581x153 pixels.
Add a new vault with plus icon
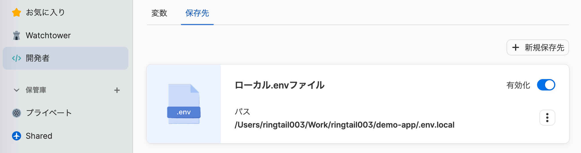[117, 90]
